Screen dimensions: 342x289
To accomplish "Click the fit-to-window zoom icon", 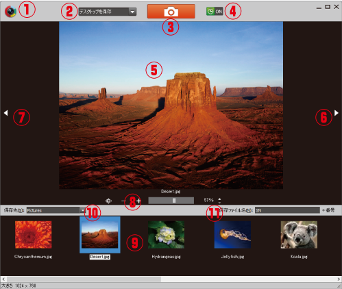I will coord(108,201).
